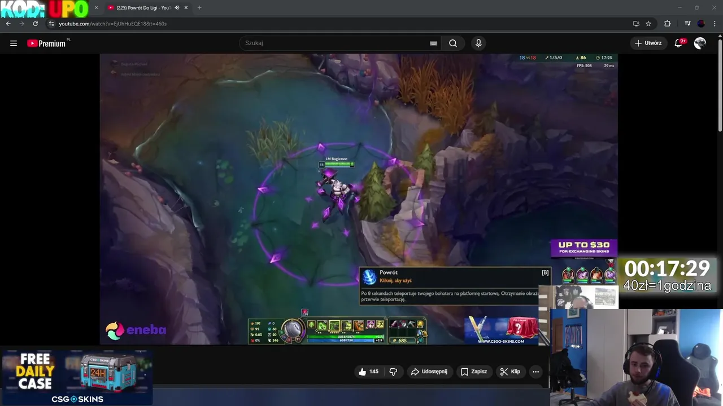The height and width of the screenshot is (406, 723).
Task: Reload the YouTube page
Action: (35, 24)
